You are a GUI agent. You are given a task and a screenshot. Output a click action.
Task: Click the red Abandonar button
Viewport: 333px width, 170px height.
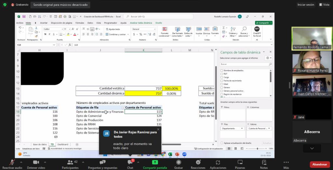[x=319, y=164]
